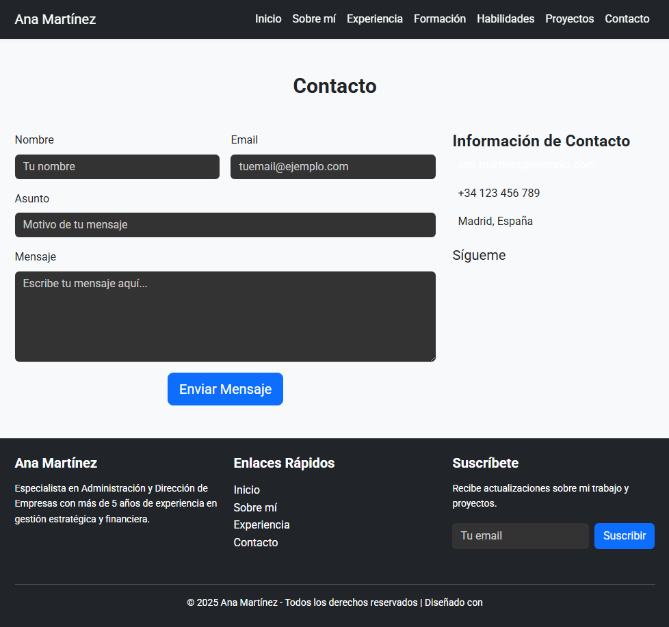Click inside the Mensaje text area
The height and width of the screenshot is (627, 669).
225,317
